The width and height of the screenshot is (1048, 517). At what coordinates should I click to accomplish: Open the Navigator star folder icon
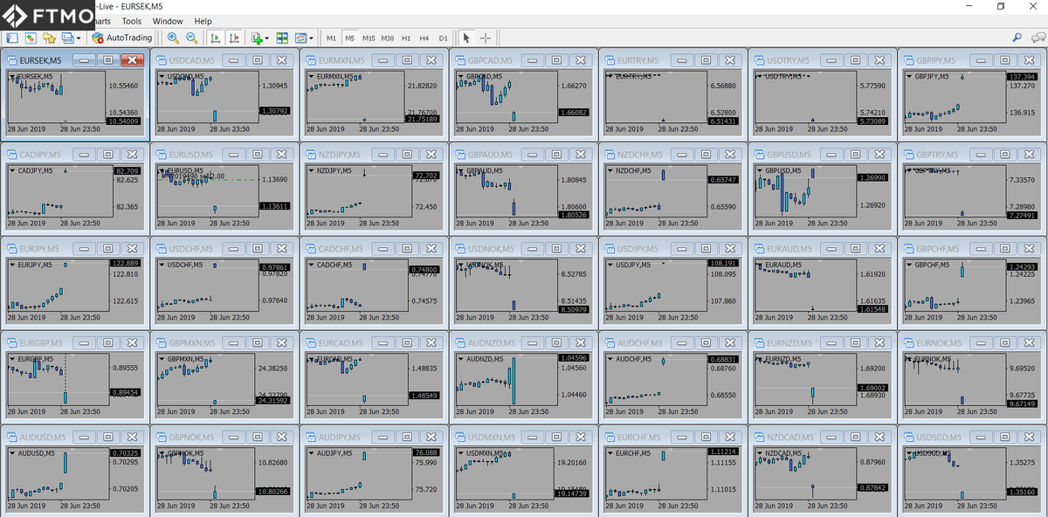click(50, 38)
